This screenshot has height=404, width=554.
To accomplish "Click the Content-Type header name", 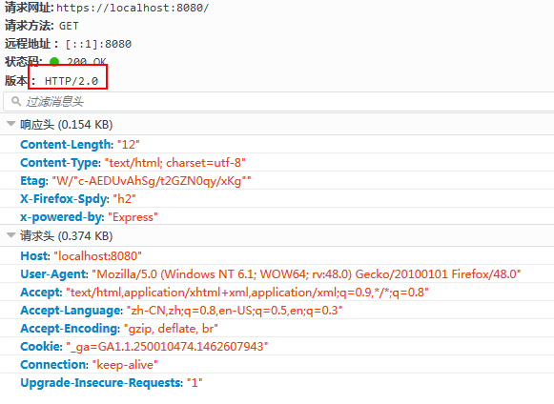I will coord(60,162).
